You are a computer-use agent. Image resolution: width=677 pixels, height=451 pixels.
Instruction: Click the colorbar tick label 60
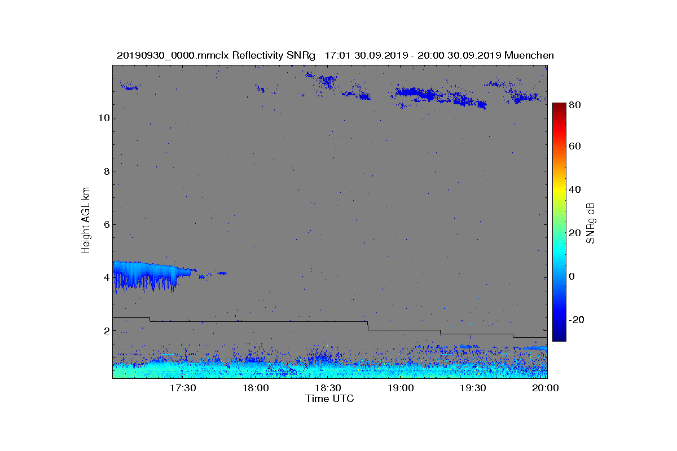(x=575, y=147)
